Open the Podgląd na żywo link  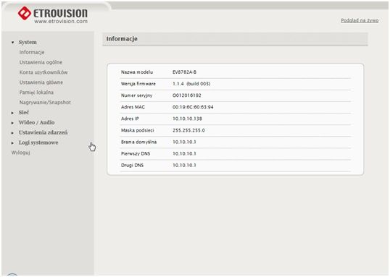point(360,20)
